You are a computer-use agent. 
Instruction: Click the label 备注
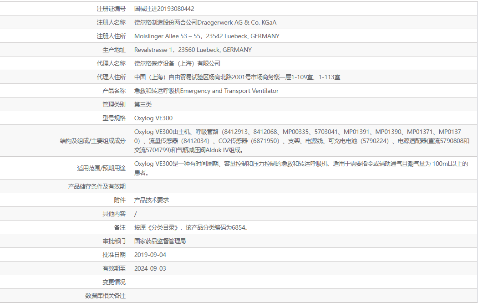point(120,228)
